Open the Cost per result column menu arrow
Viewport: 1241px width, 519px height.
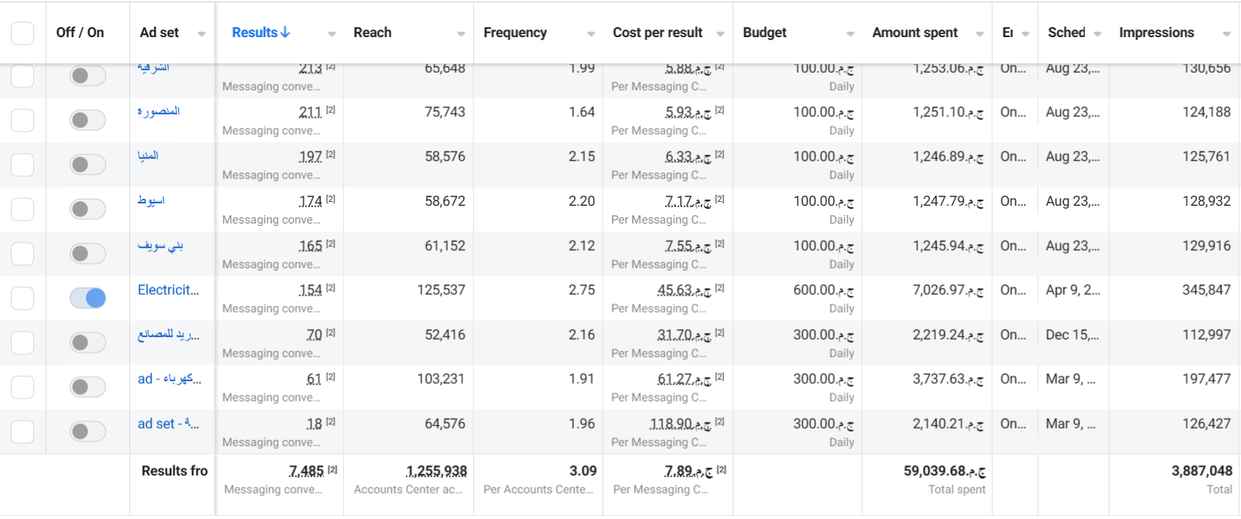click(721, 34)
